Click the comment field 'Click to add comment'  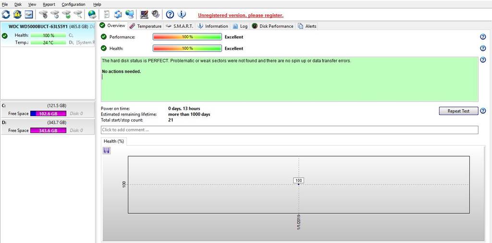tap(289, 129)
